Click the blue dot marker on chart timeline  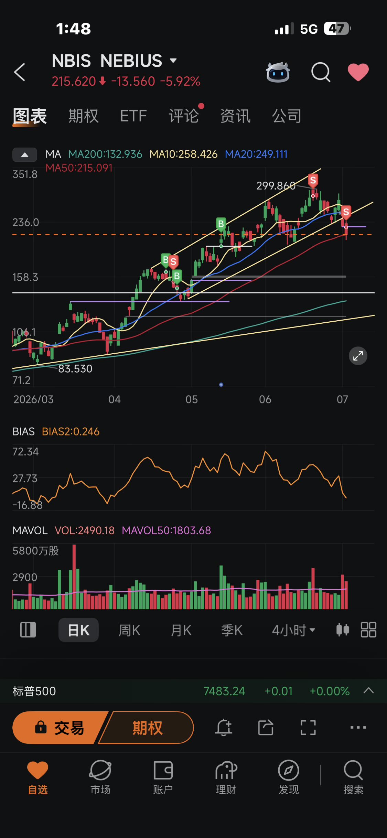221,385
